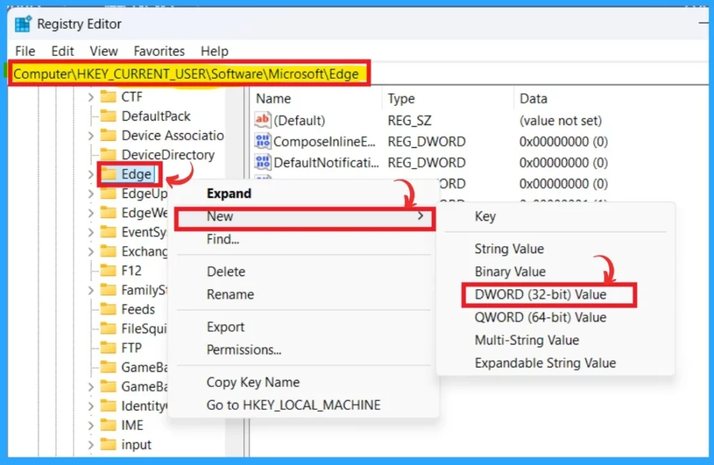Expand the CTF tree node
The height and width of the screenshot is (465, 714).
91,97
